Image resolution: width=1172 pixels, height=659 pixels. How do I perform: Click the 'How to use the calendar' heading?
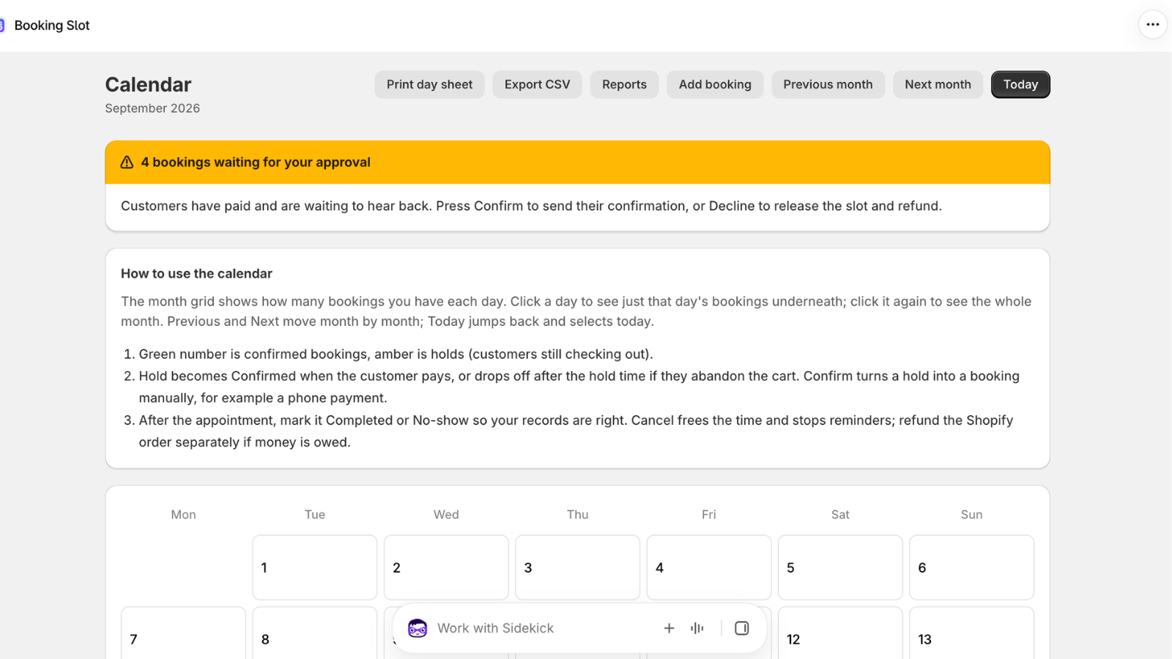[x=196, y=274]
